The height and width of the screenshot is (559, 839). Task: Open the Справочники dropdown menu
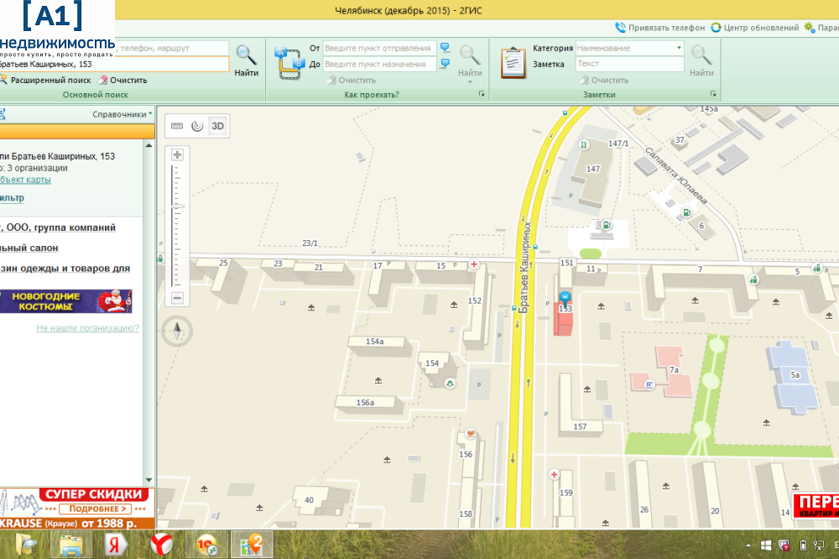[x=122, y=114]
